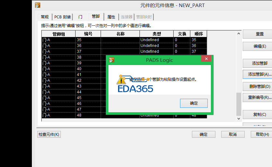Click the 交换 column header
272x167 pixels.
pyautogui.click(x=182, y=34)
